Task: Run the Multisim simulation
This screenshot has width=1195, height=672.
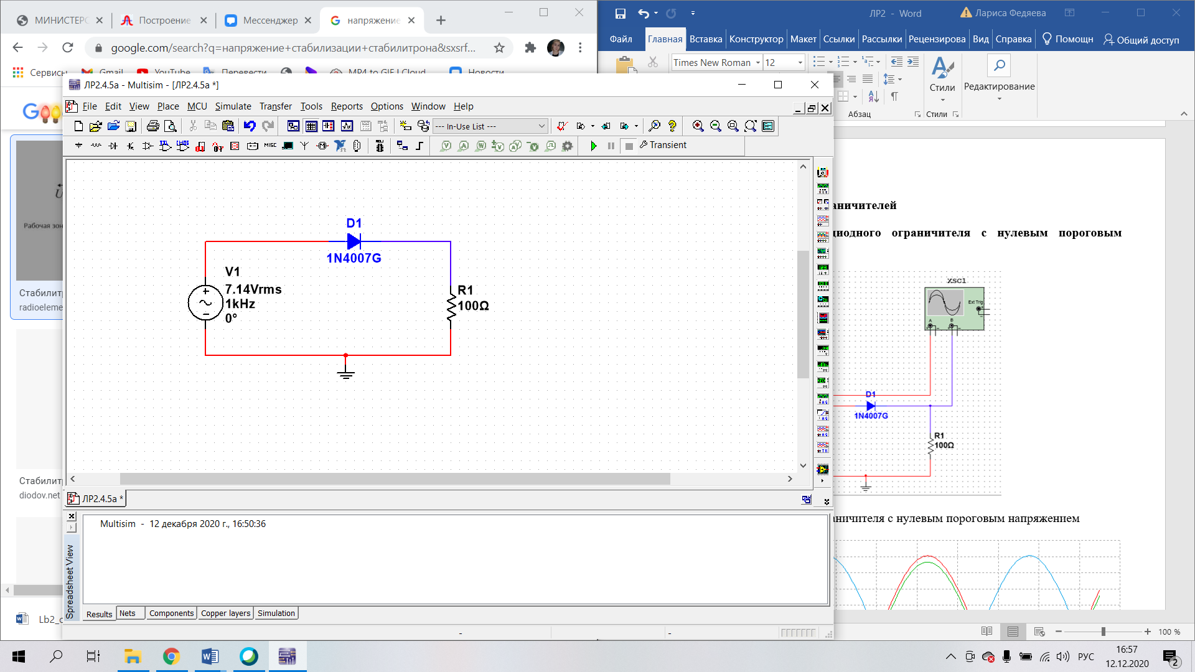Action: point(594,146)
